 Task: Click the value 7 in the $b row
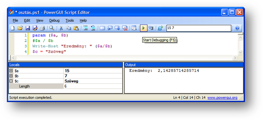pos(66,76)
